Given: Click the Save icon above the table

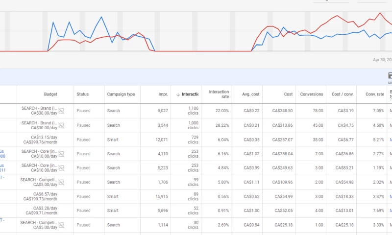Looking at the screenshot, I should (x=390, y=76).
